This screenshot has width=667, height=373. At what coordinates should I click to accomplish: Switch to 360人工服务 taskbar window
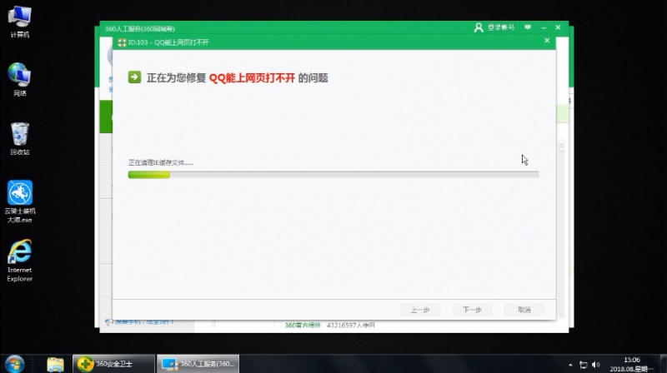198,364
